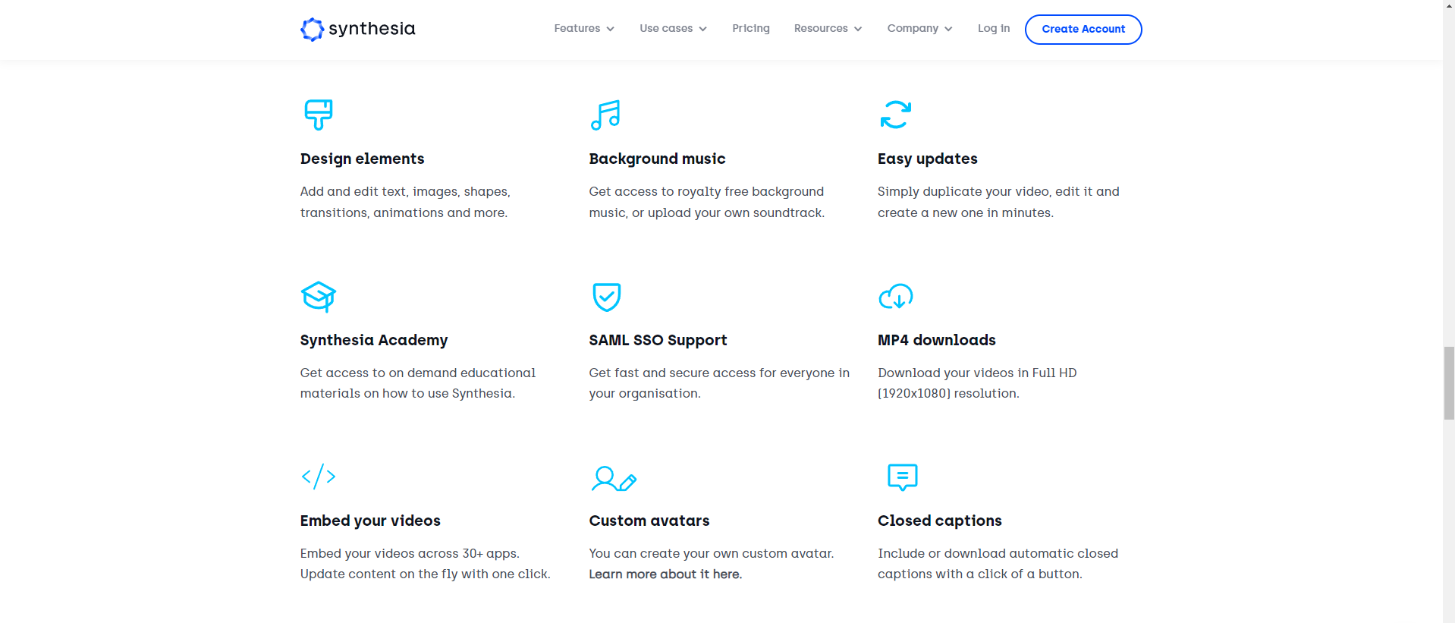1455x623 pixels.
Task: Select the 'Closed captions' heading
Action: point(940,521)
